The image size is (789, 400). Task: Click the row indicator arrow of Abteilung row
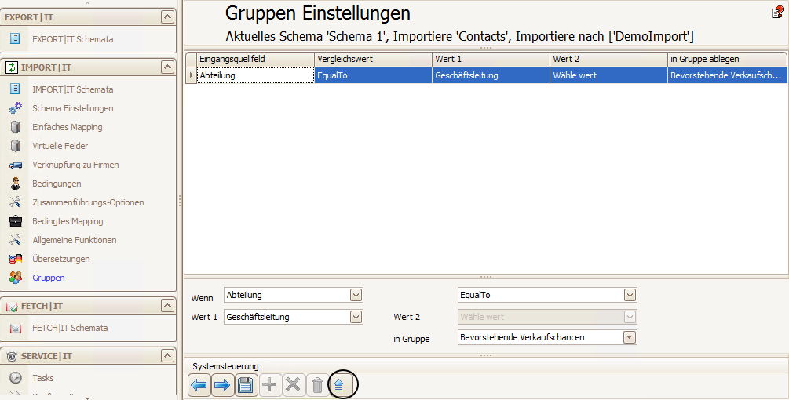click(x=192, y=75)
